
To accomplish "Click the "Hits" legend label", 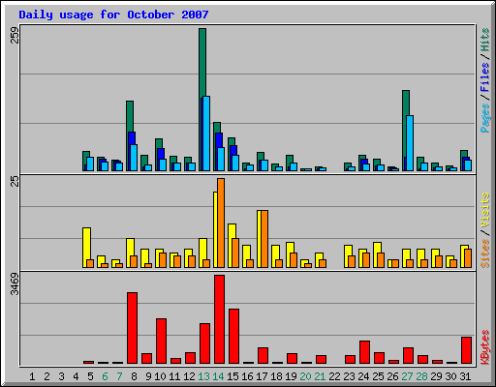I will tap(485, 40).
